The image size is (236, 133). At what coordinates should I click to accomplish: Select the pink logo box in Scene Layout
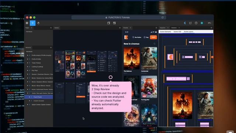(x=170, y=57)
